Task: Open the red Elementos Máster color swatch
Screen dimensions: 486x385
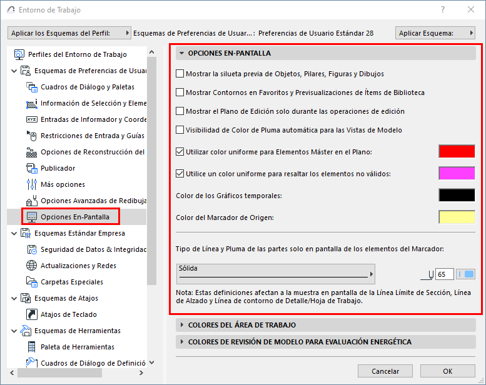Action: click(457, 151)
